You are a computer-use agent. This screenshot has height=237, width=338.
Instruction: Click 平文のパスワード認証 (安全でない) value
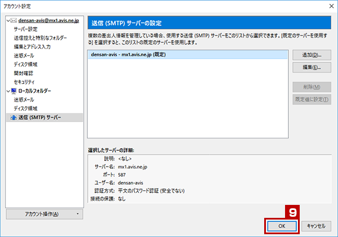pos(152,191)
